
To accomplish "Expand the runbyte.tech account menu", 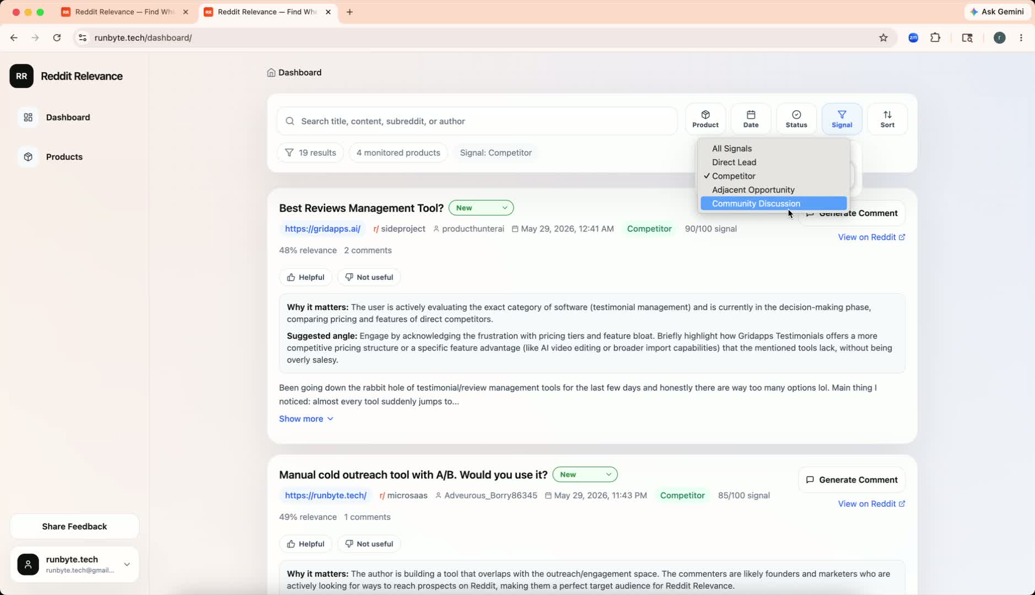I will point(127,564).
